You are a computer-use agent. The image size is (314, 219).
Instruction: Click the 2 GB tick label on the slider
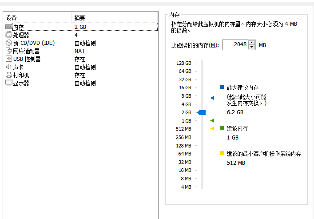pos(186,112)
